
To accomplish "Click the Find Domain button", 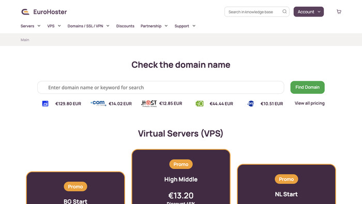I will tap(308, 88).
